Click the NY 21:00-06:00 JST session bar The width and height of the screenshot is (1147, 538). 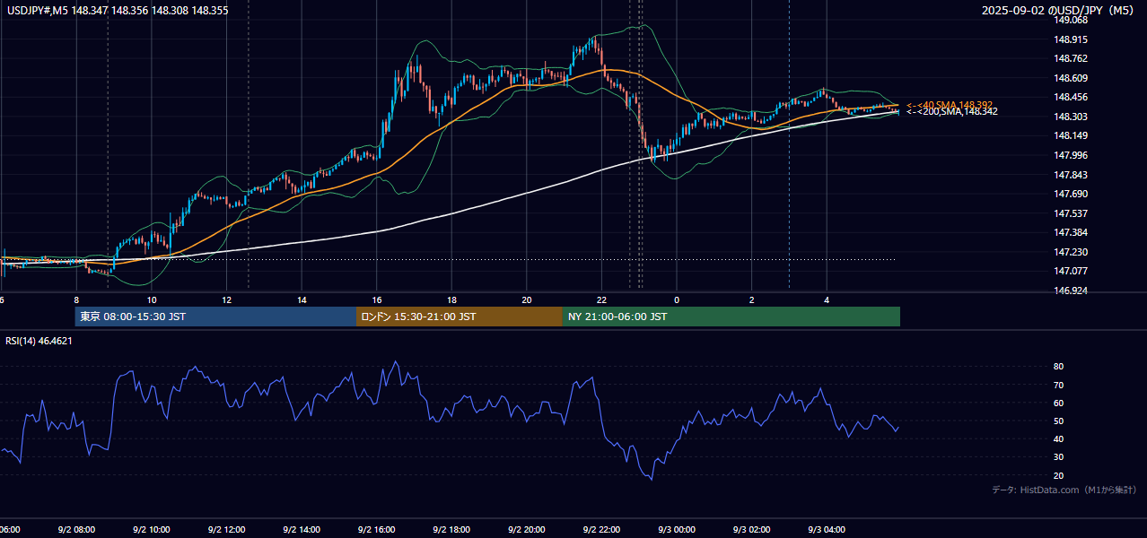point(731,317)
